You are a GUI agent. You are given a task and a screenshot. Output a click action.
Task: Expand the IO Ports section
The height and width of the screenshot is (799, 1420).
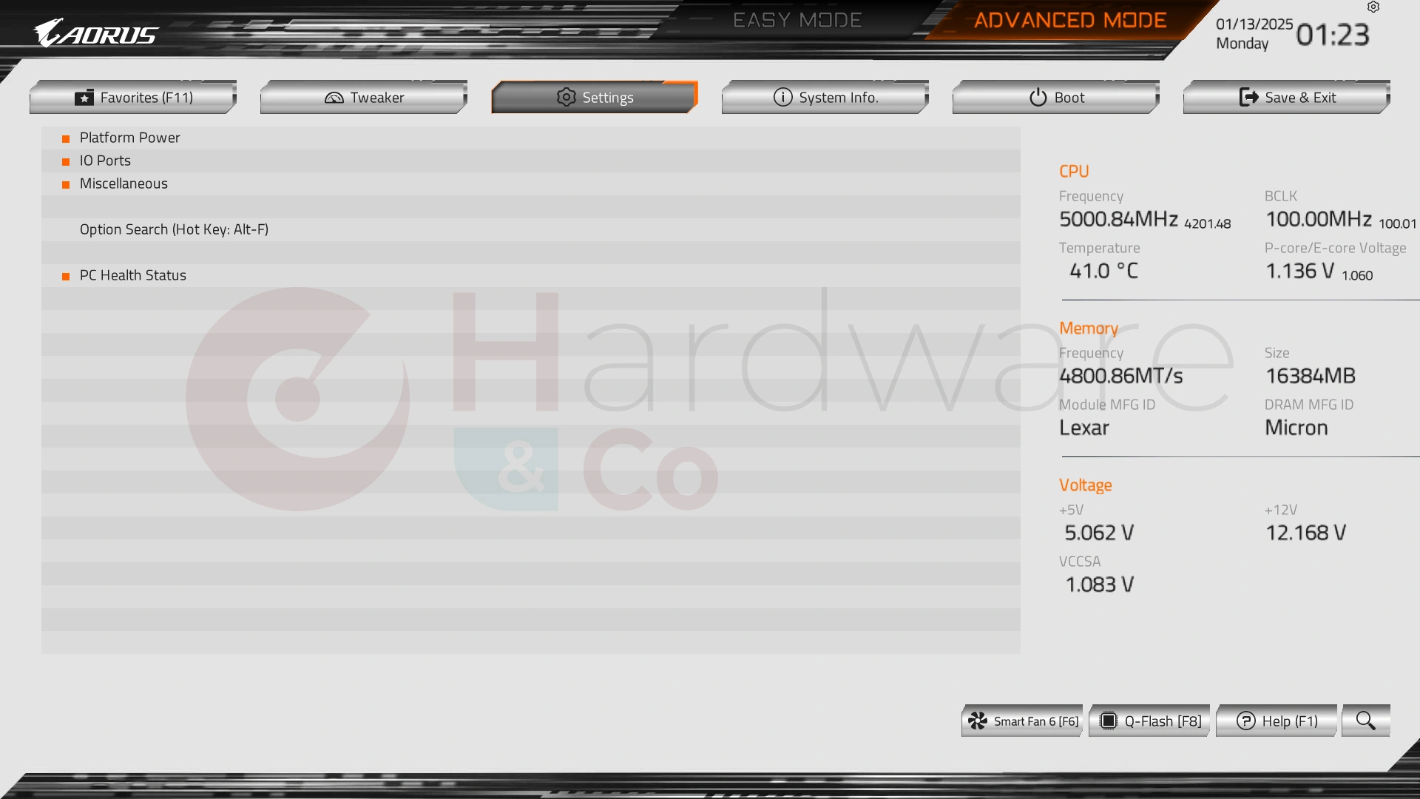[x=104, y=160]
